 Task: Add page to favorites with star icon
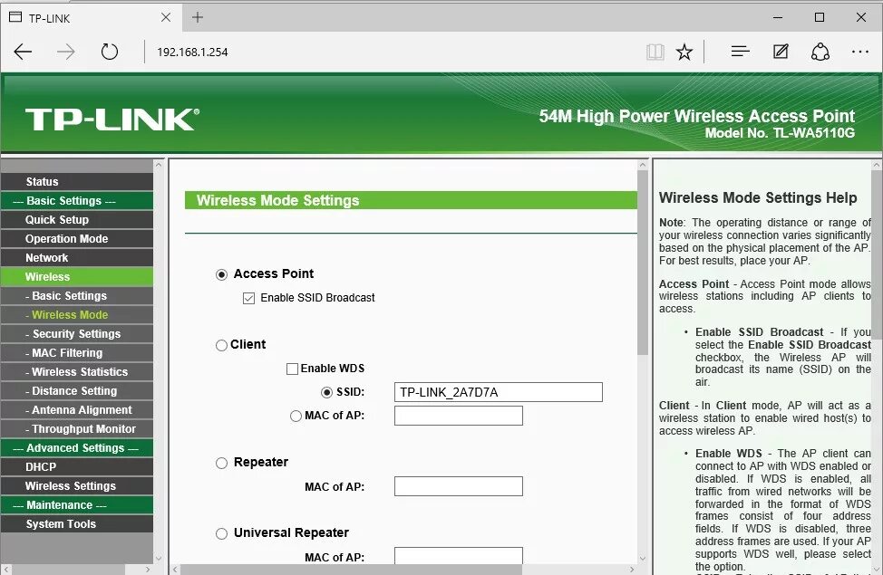tap(684, 53)
